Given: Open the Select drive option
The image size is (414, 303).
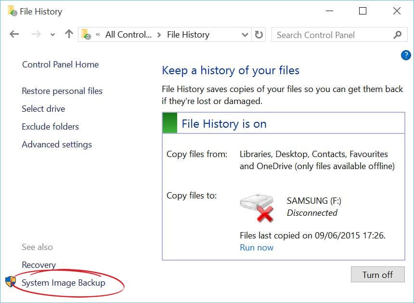Looking at the screenshot, I should coord(43,109).
